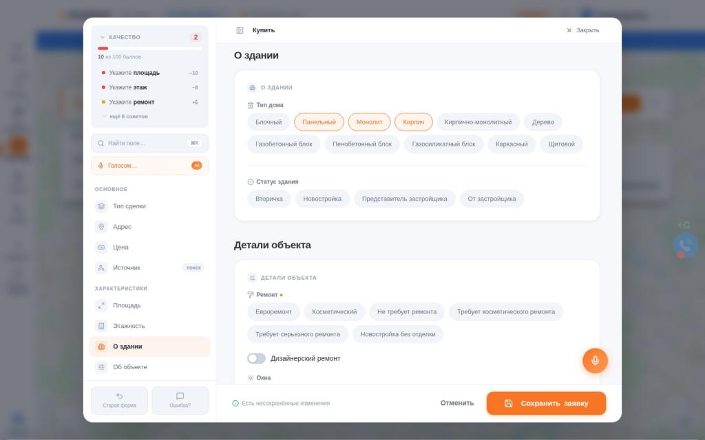705x440 pixels.
Task: Click the microphone icon in Голосом field
Action: pyautogui.click(x=101, y=166)
